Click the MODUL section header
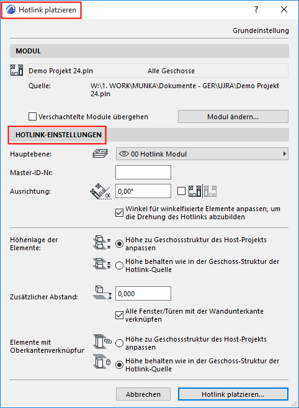The width and height of the screenshot is (299, 408). pyautogui.click(x=149, y=51)
